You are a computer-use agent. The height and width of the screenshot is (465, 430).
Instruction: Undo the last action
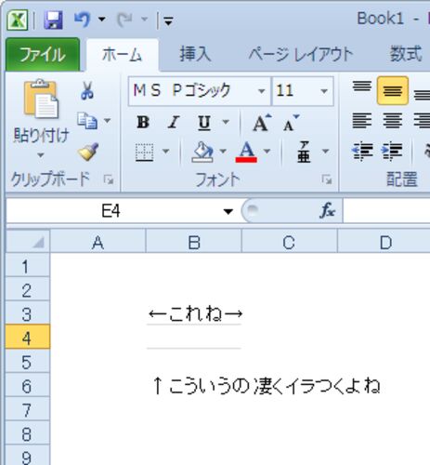tap(82, 20)
